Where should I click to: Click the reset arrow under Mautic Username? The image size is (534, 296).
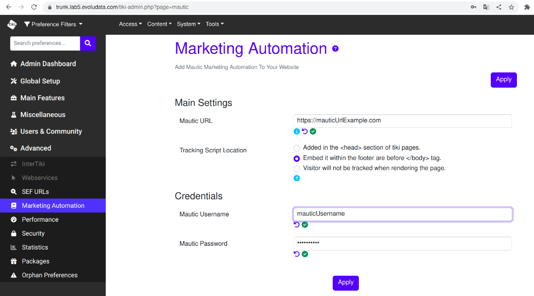[x=296, y=225]
